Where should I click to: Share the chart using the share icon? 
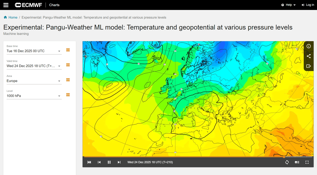[x=309, y=56]
